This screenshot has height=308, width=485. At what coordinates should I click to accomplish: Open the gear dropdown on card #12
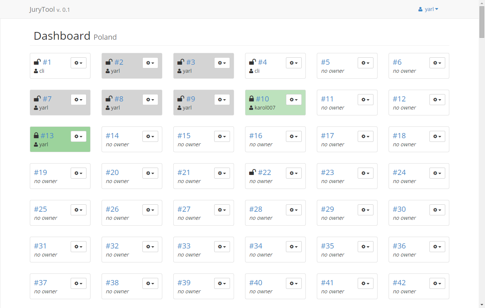pos(437,100)
